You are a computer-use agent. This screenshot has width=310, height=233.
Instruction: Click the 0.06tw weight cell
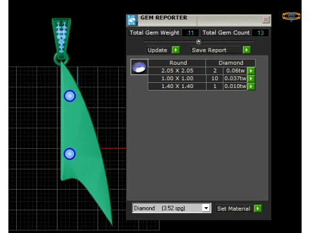point(235,71)
